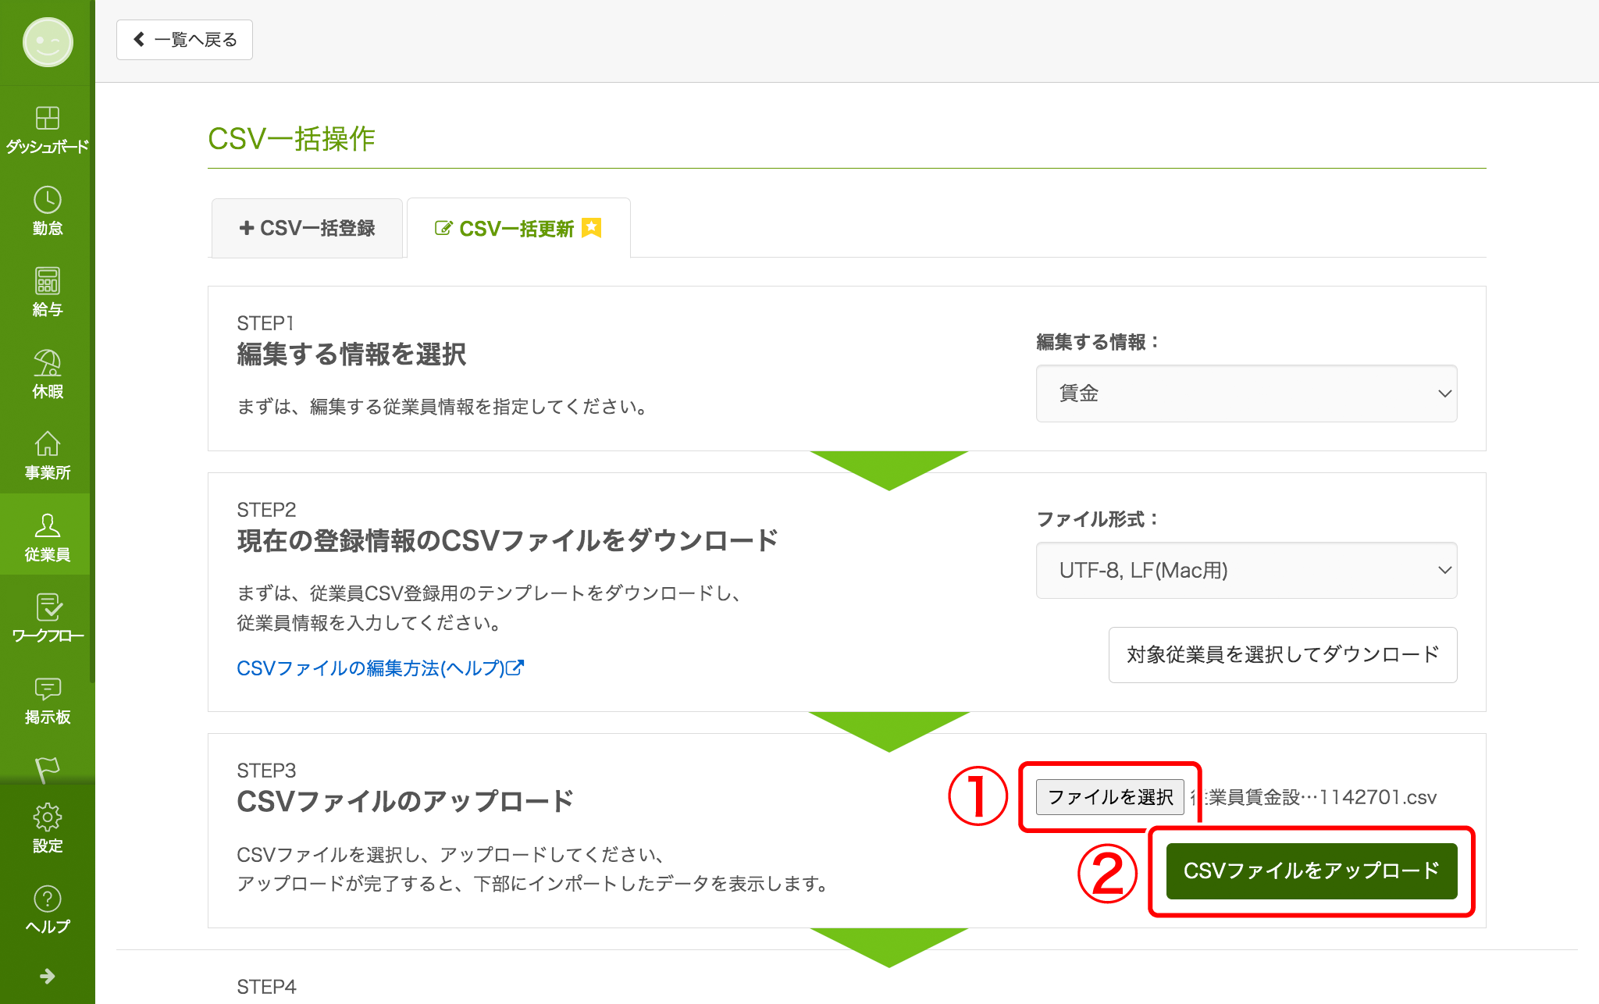Screen dimensions: 1599x1004
Task: Open the 編集する情報 dropdown showing 賃金
Action: coord(1246,393)
